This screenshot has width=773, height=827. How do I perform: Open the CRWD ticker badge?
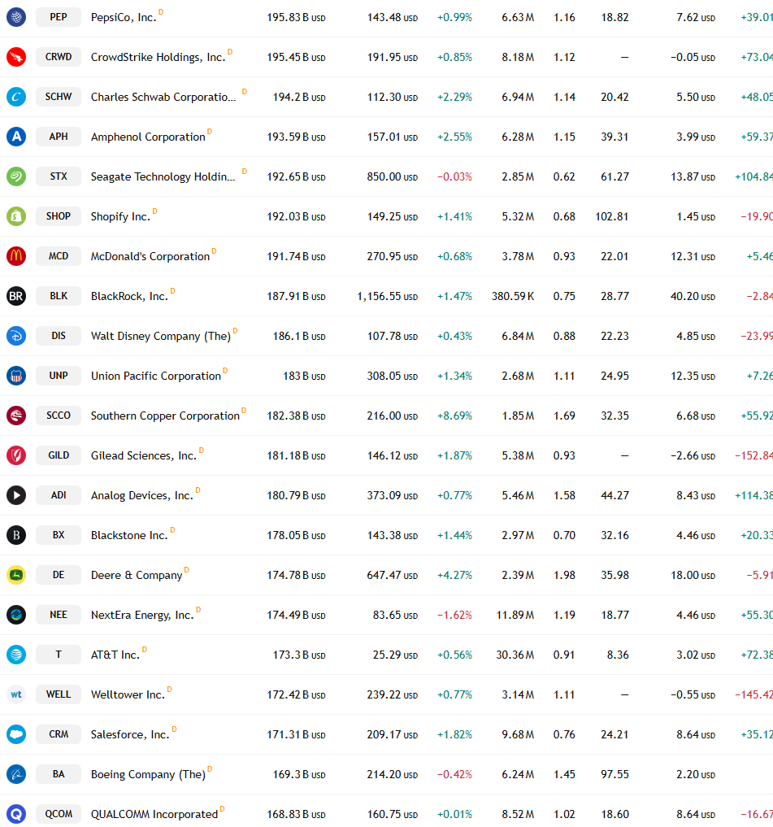[x=59, y=57]
